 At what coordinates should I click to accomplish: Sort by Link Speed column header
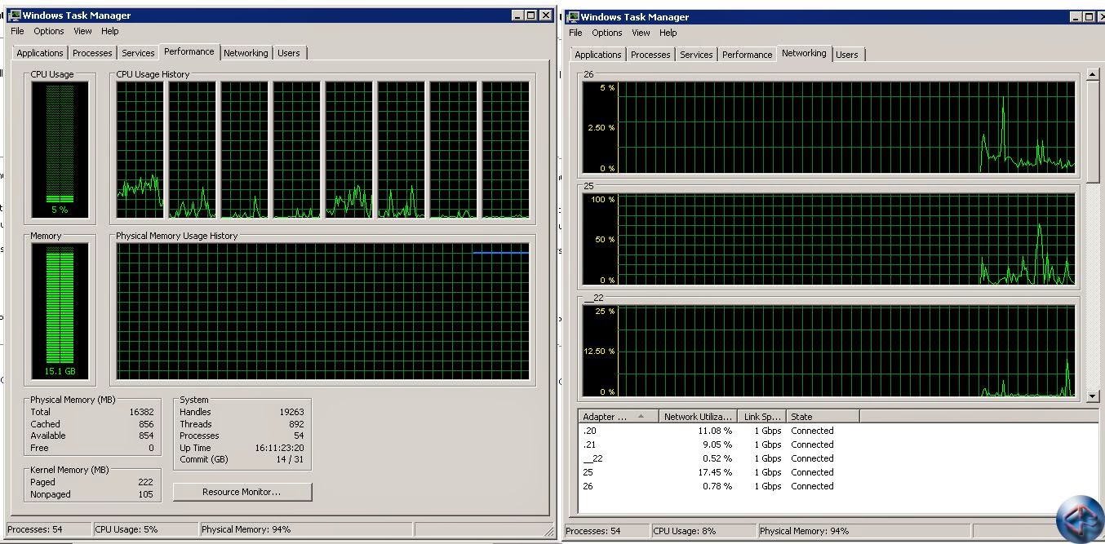coord(762,417)
